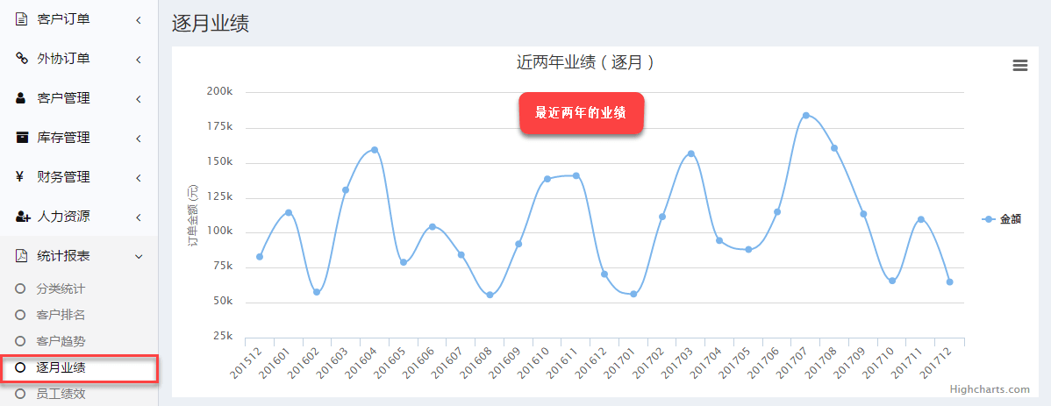Expand the 客户管理 menu chevron

click(x=138, y=99)
